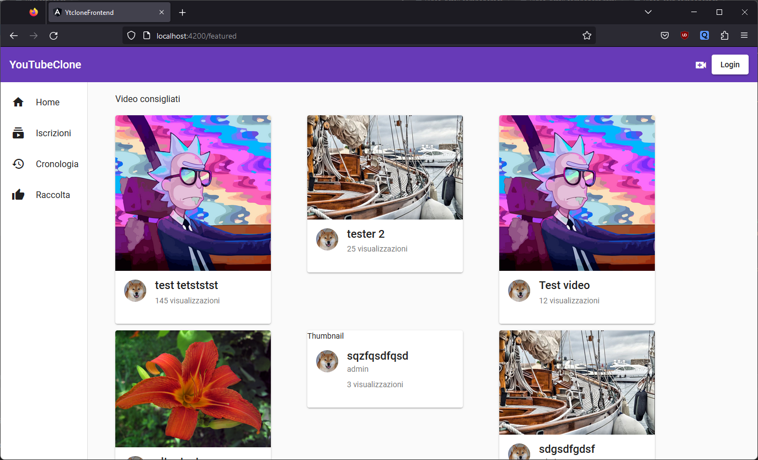Viewport: 758px width, 460px height.
Task: Open the tab list dropdown chevron
Action: pos(648,12)
